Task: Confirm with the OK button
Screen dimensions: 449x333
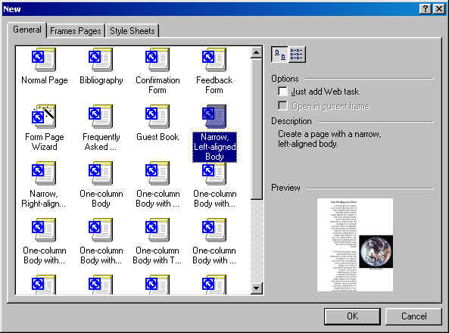Action: tap(352, 316)
